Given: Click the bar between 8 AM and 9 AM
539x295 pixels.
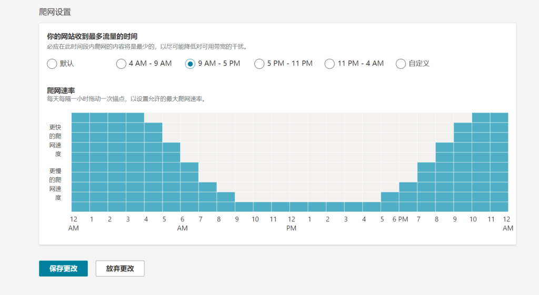Looking at the screenshot, I should coord(226,202).
